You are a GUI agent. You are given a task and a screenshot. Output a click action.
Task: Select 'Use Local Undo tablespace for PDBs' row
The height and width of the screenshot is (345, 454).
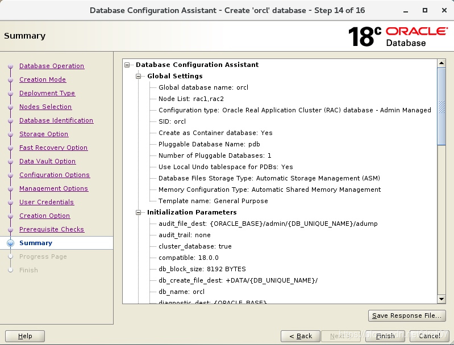226,167
